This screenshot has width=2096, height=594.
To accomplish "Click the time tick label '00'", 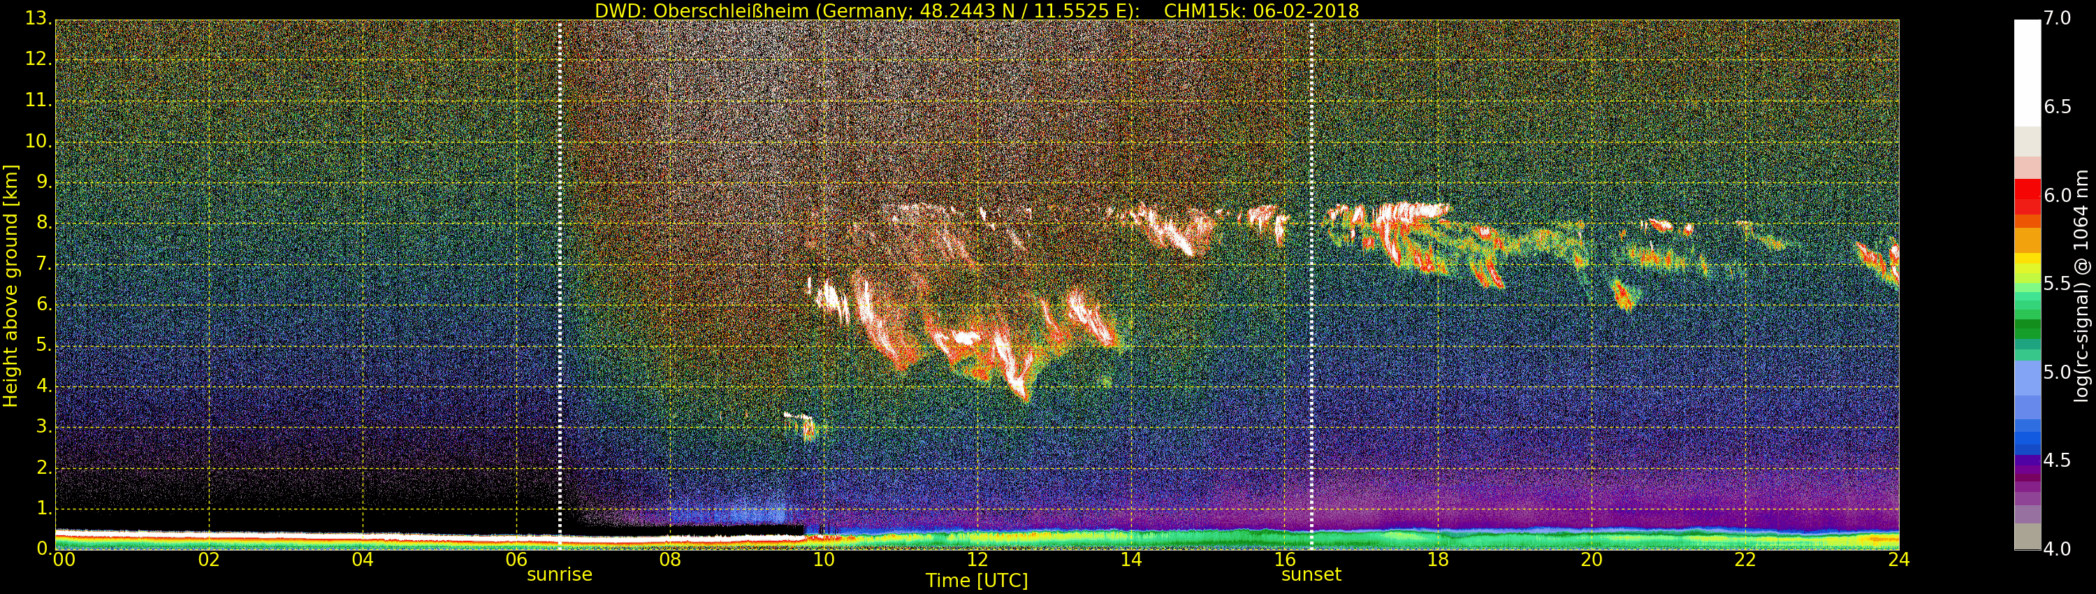I will point(64,560).
